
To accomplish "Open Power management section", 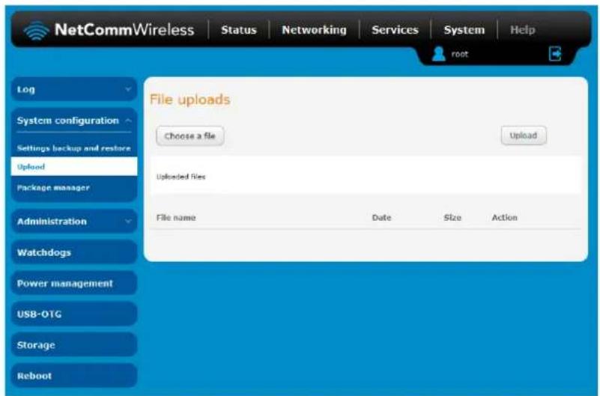I will [x=74, y=283].
